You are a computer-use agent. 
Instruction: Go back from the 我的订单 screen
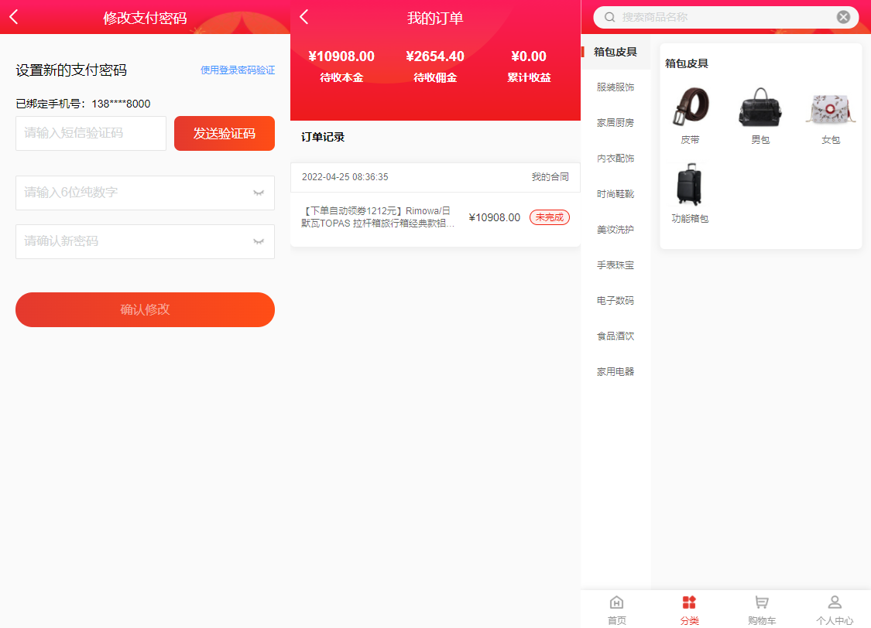pyautogui.click(x=303, y=17)
